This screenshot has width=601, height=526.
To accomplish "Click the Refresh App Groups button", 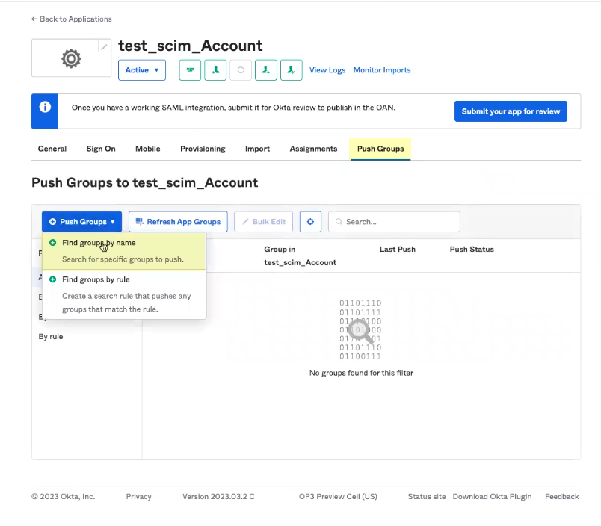I will tap(178, 222).
